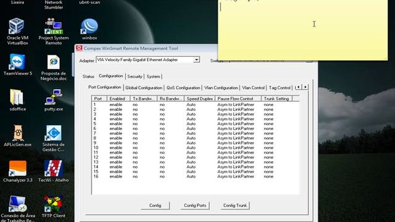This screenshot has height=222, width=395.
Task: Click the Compex WinSmart title bar icon
Action: [79, 48]
